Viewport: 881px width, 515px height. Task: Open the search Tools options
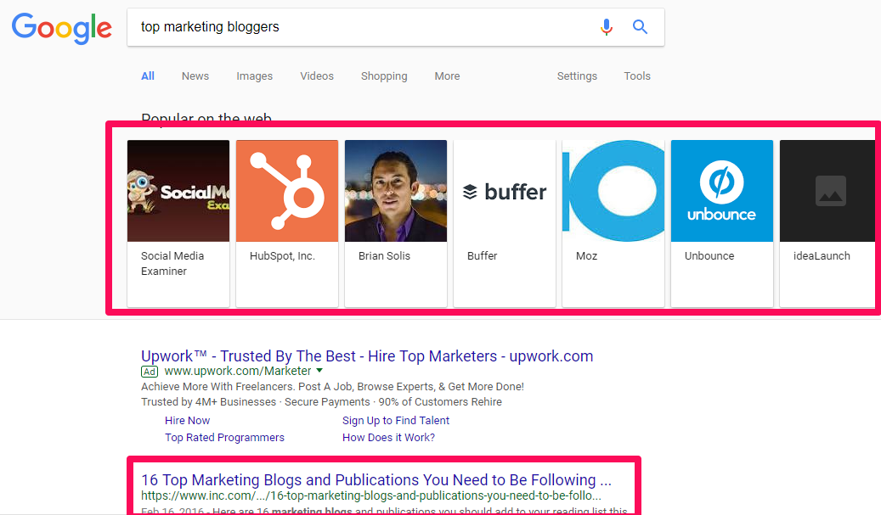[637, 76]
